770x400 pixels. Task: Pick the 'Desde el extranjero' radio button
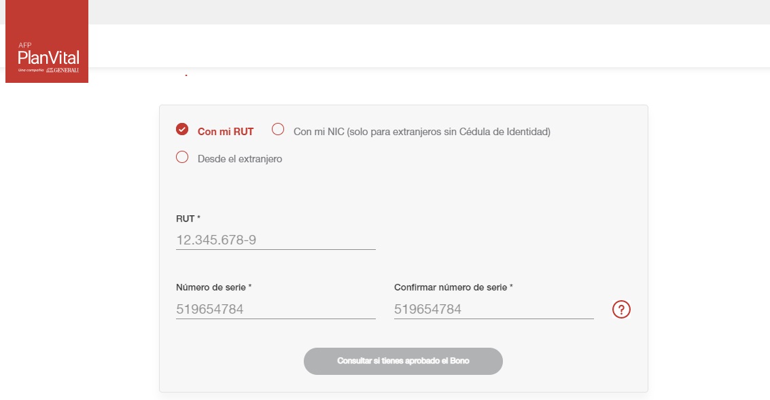click(181, 158)
